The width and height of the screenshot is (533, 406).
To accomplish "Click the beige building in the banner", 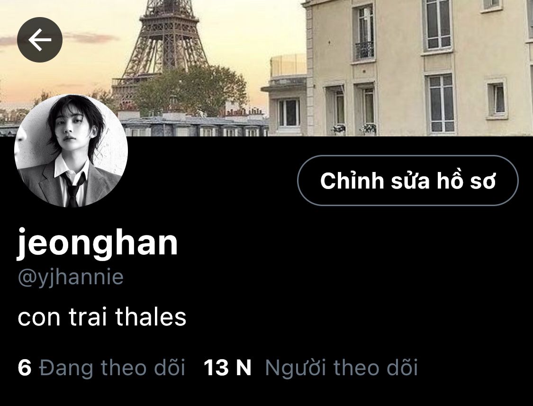I will point(418,68).
